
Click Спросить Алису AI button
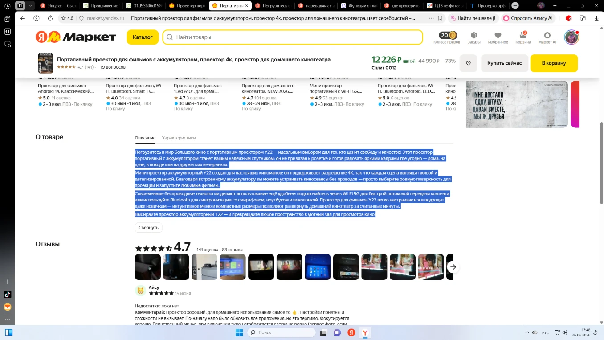[x=528, y=18]
